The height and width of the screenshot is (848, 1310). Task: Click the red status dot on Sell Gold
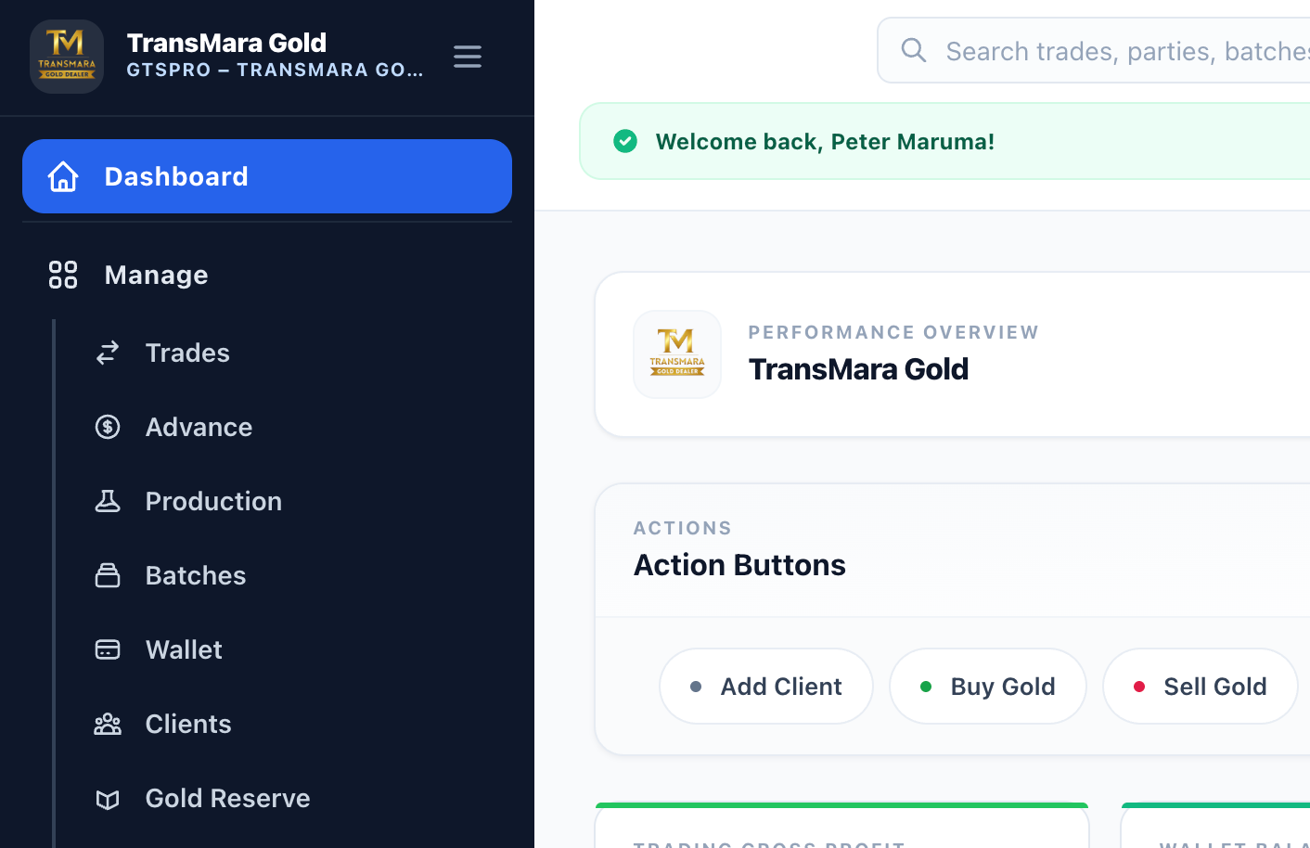tap(1139, 686)
